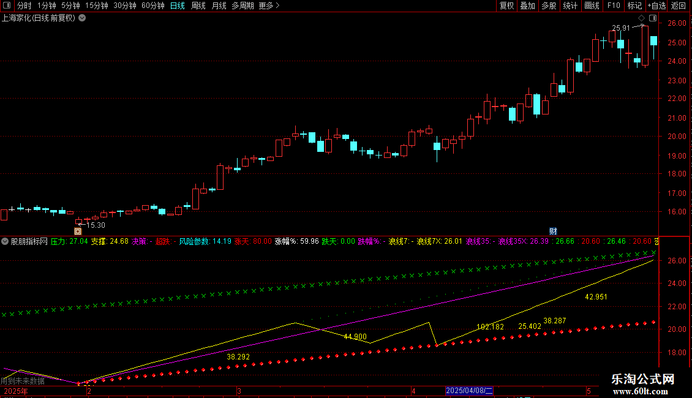Click month 4 on the time axis
This screenshot has height=398, width=692.
click(413, 391)
